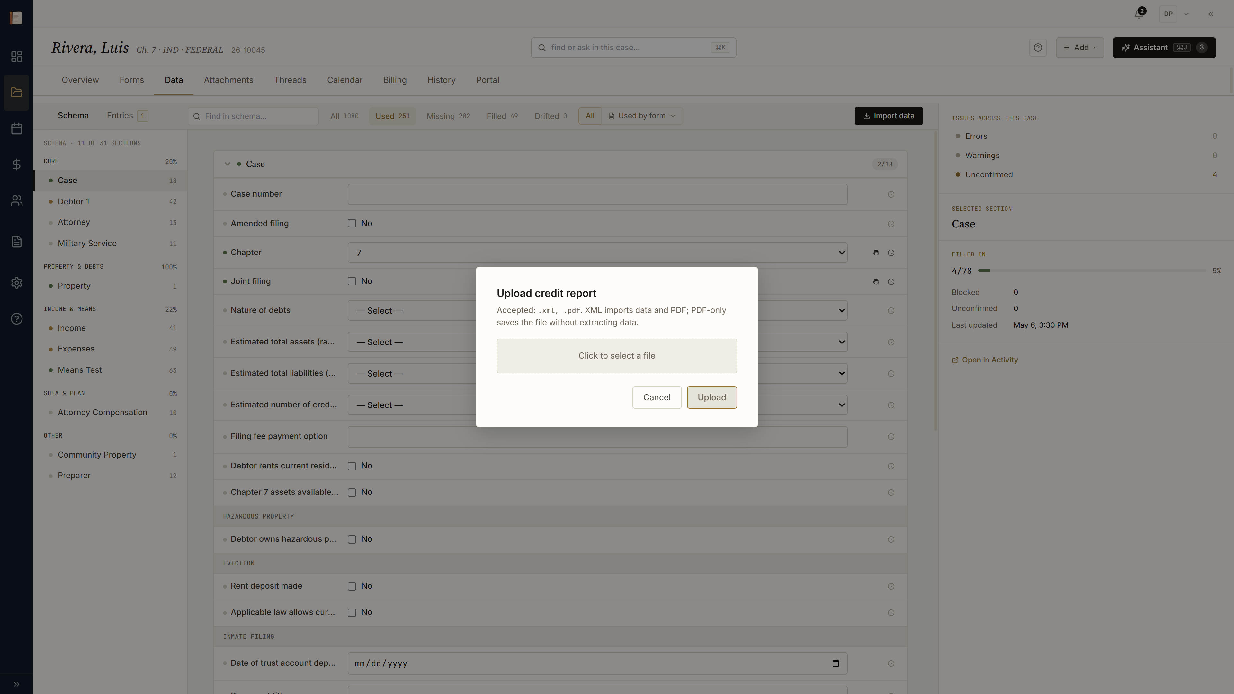Open the help icon in left sidebar
Image resolution: width=1234 pixels, height=694 pixels.
coord(16,318)
